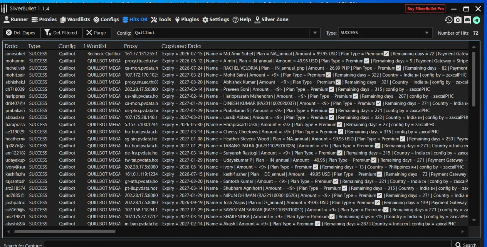Screen dimensions: 487x247
Task: Click the proxy cell 5.157.5.100:1234
Action: click(x=141, y=125)
